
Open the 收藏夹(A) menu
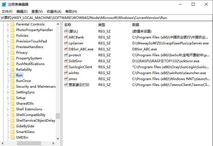[54, 12]
